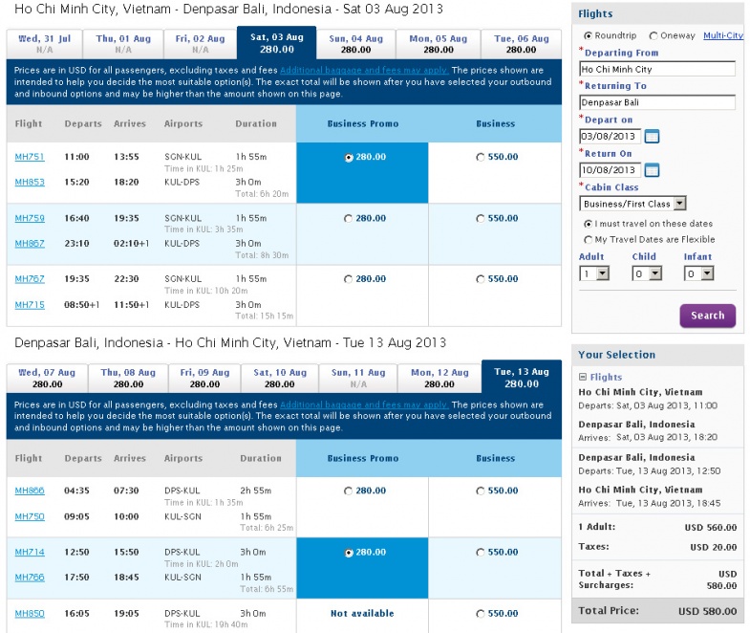Pick Business Promo 280.00 for return MH866
This screenshot has width=750, height=633.
tap(349, 491)
